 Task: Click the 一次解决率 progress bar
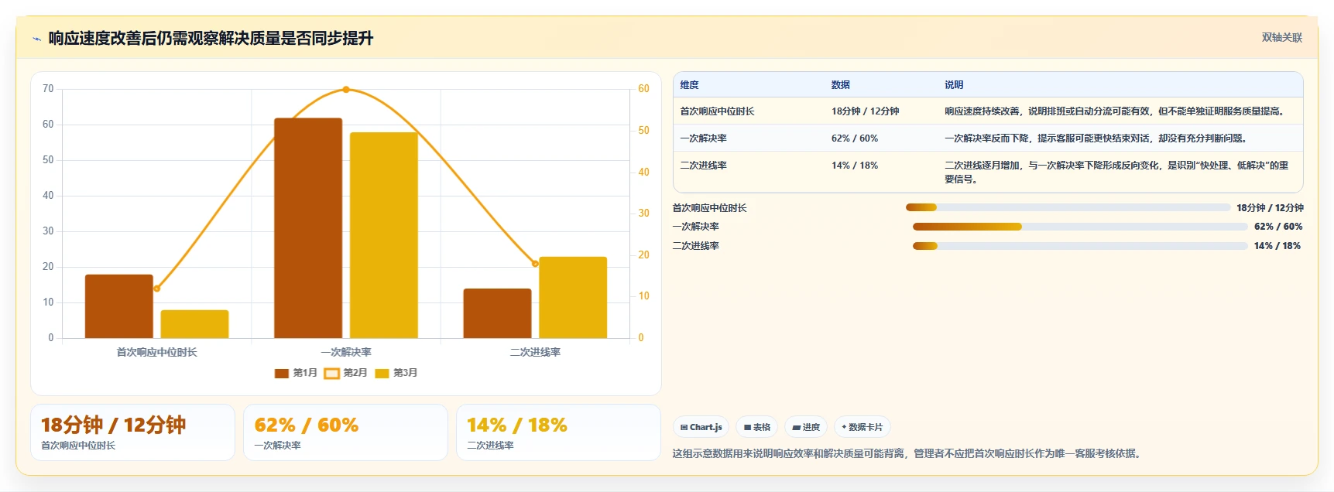click(x=1080, y=227)
